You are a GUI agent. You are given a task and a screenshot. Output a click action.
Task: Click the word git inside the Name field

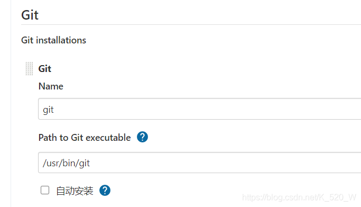click(48, 110)
